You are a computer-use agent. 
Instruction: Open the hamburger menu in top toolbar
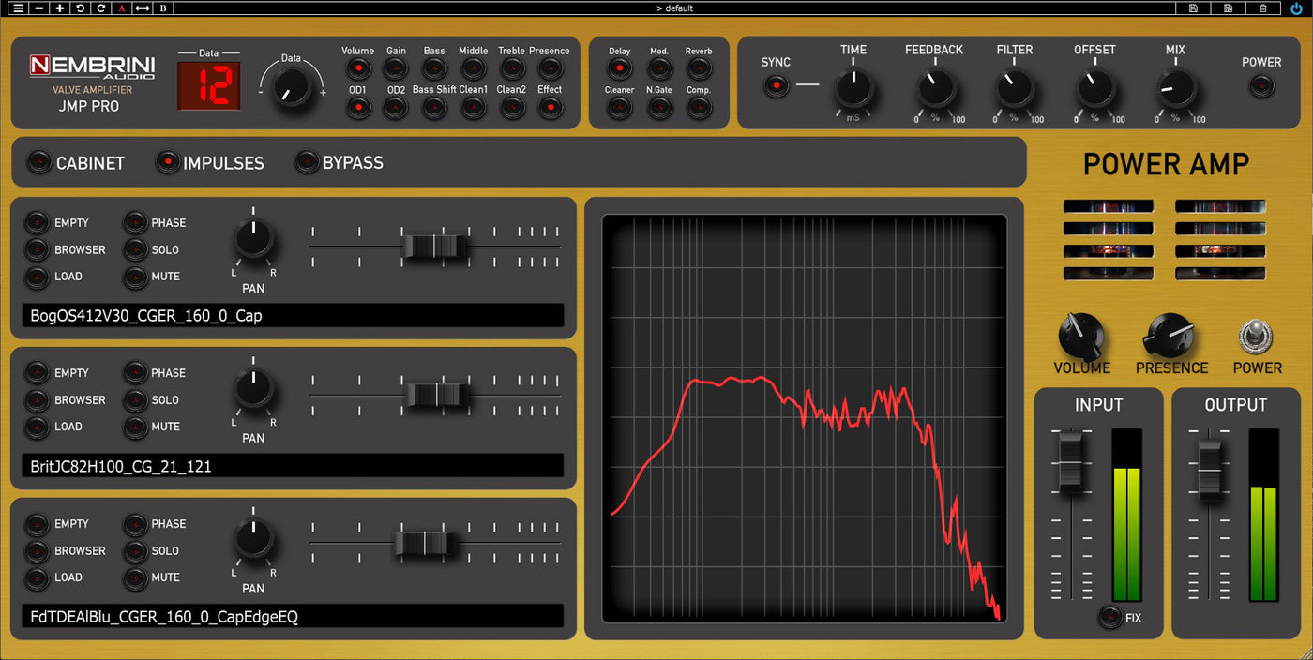click(x=18, y=8)
